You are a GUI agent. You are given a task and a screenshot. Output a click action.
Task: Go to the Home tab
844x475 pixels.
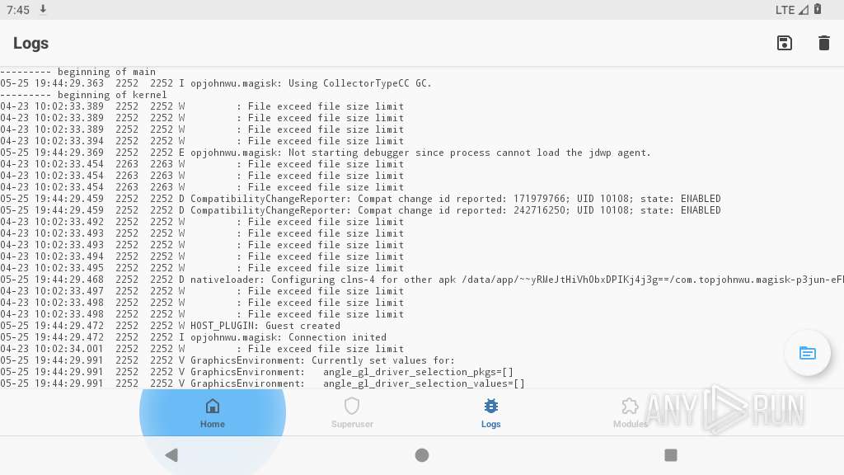(213, 413)
